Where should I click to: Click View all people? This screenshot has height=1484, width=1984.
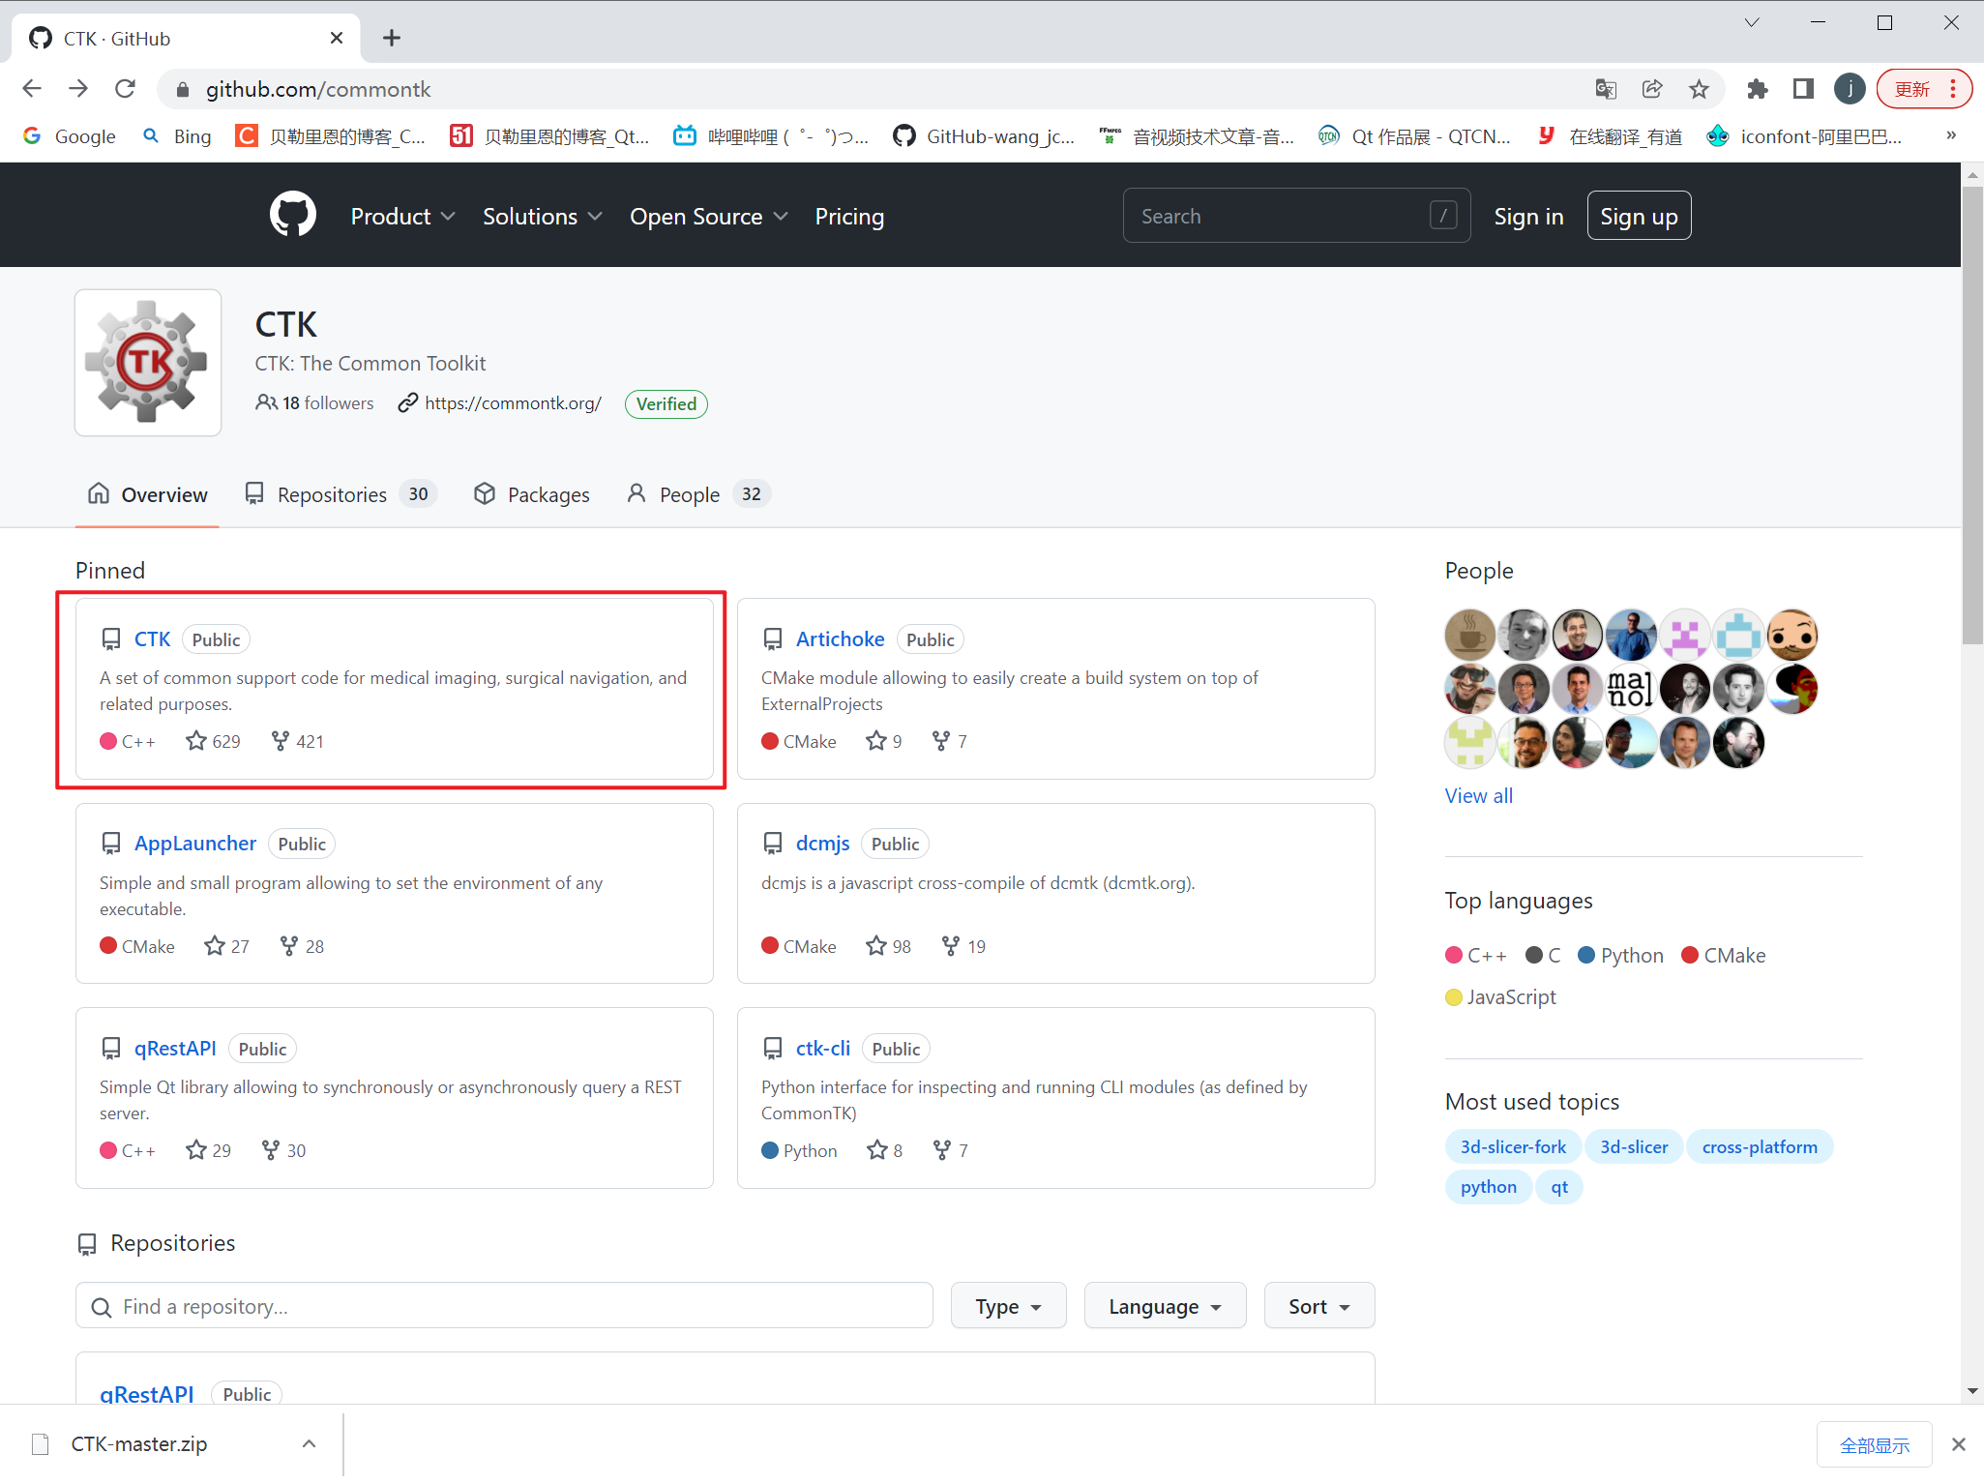(1478, 795)
